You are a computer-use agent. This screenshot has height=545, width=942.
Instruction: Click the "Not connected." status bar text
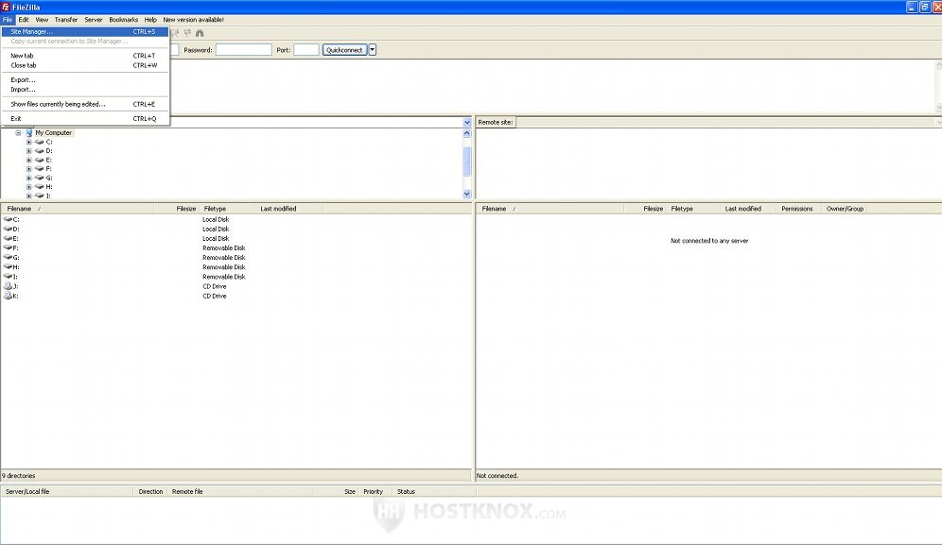497,476
